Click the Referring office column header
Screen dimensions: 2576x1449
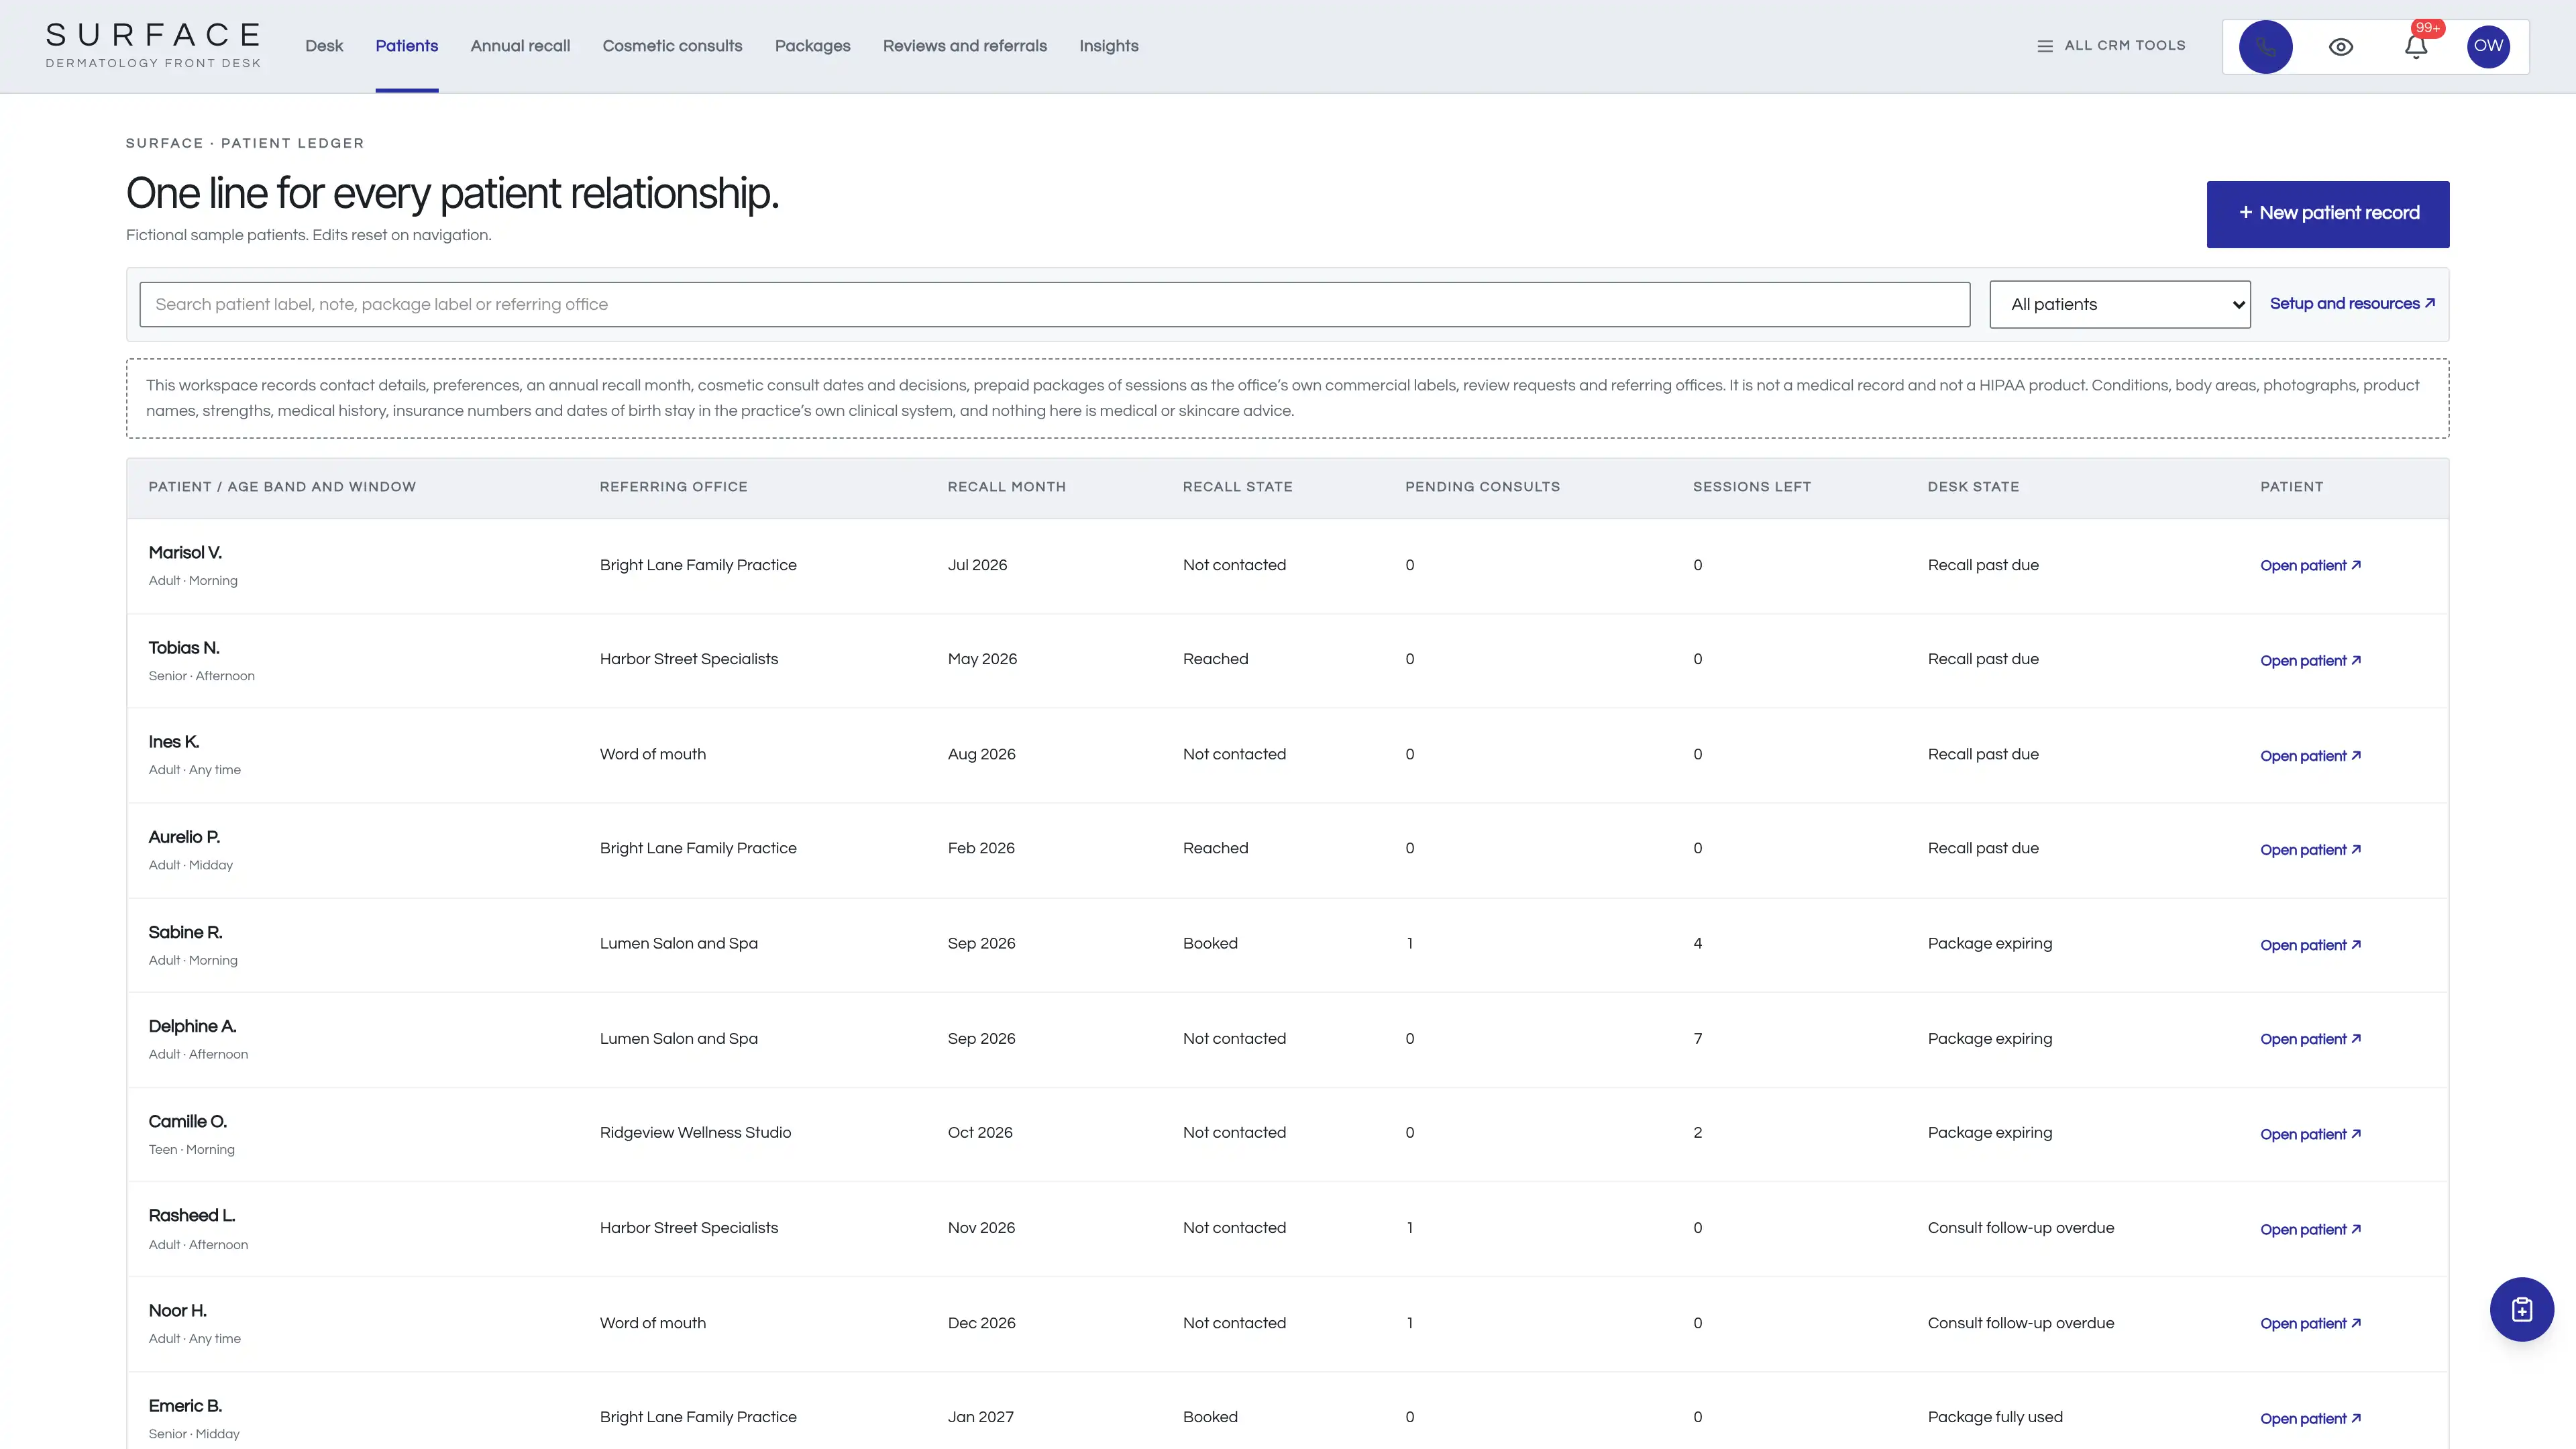[x=673, y=487]
